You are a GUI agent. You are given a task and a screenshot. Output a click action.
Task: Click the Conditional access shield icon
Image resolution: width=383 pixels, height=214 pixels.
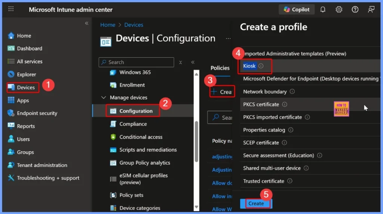pos(113,137)
